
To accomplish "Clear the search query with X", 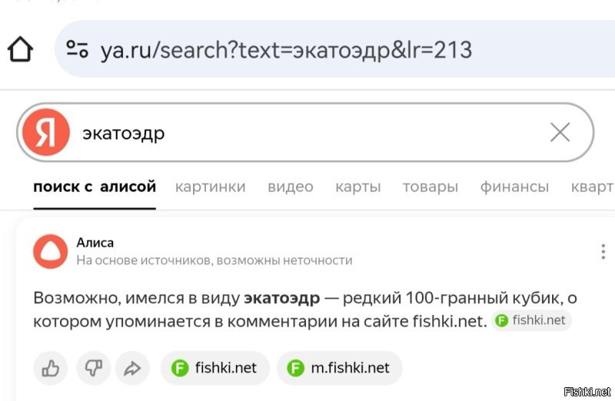I will click(x=560, y=133).
